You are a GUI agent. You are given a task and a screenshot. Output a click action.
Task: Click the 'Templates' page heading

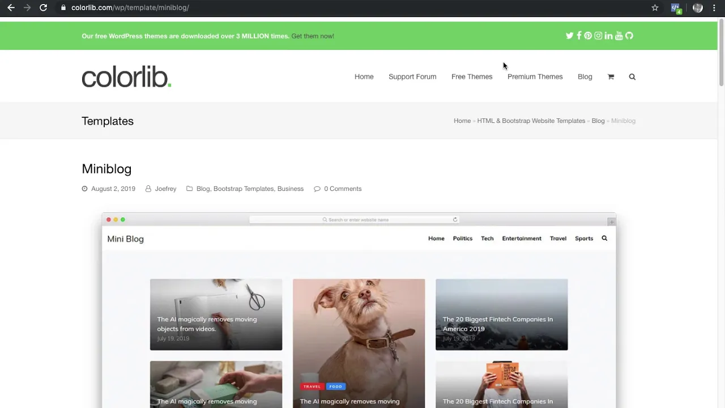(x=108, y=121)
